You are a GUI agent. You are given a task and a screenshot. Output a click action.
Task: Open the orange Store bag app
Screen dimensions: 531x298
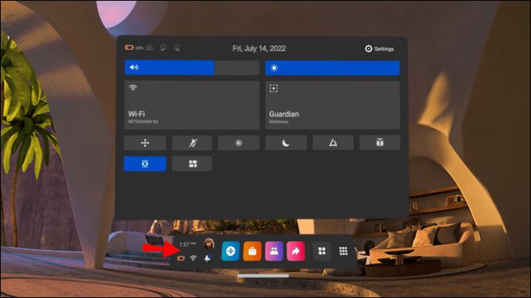[252, 251]
